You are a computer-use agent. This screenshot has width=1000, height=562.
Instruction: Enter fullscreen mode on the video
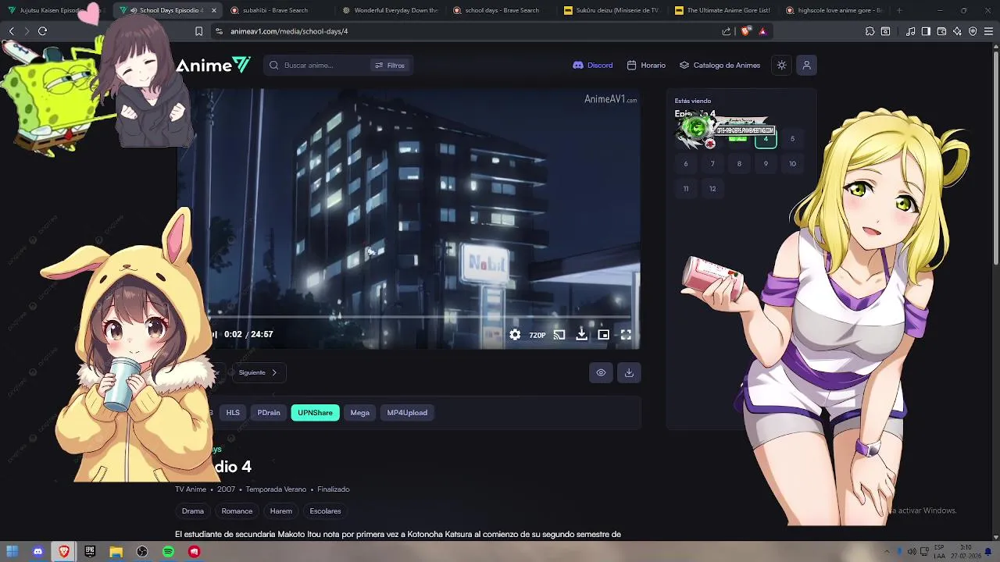coord(626,334)
